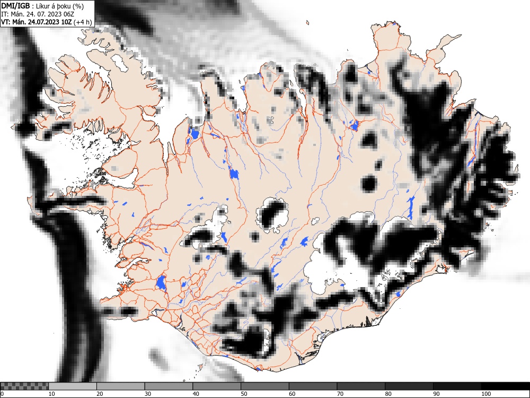Screen dimensions: 530x398
Task: Click the 50–60 legend swatch
Action: pos(265,386)
